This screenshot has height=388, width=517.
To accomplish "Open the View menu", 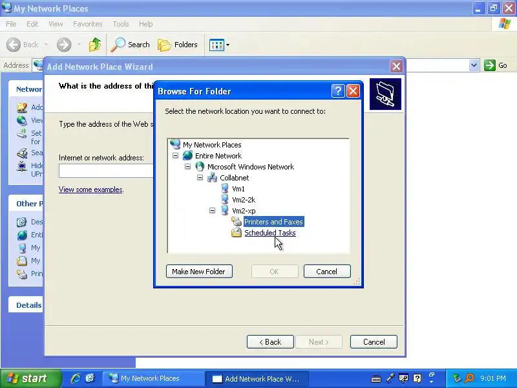I will [x=56, y=24].
